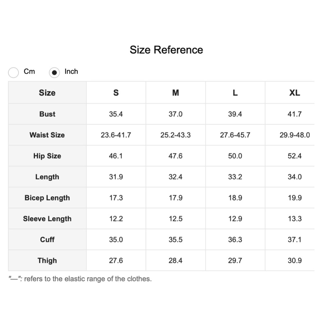The image size is (315, 315).
Task: Click the Inch label text
Action: [x=71, y=71]
